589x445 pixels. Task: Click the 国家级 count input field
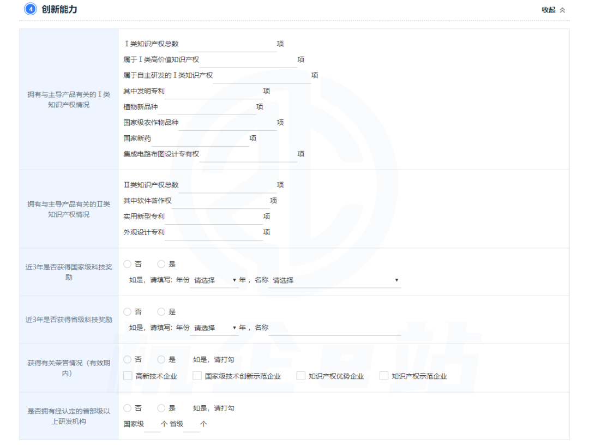click(152, 424)
